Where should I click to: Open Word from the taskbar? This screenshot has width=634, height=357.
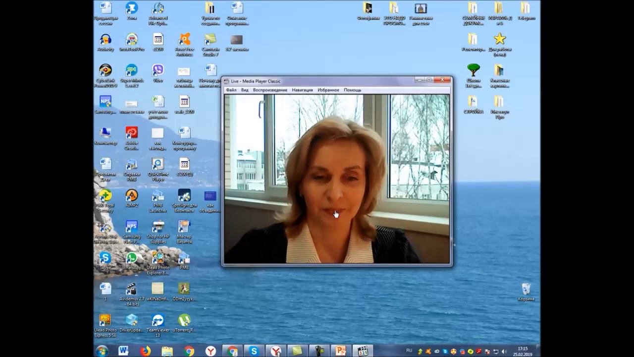point(123,351)
